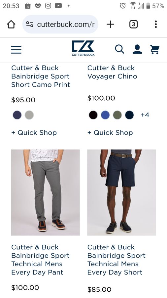The height and width of the screenshot is (298, 167).
Task: Open site info icon in address bar
Action: click(x=30, y=24)
